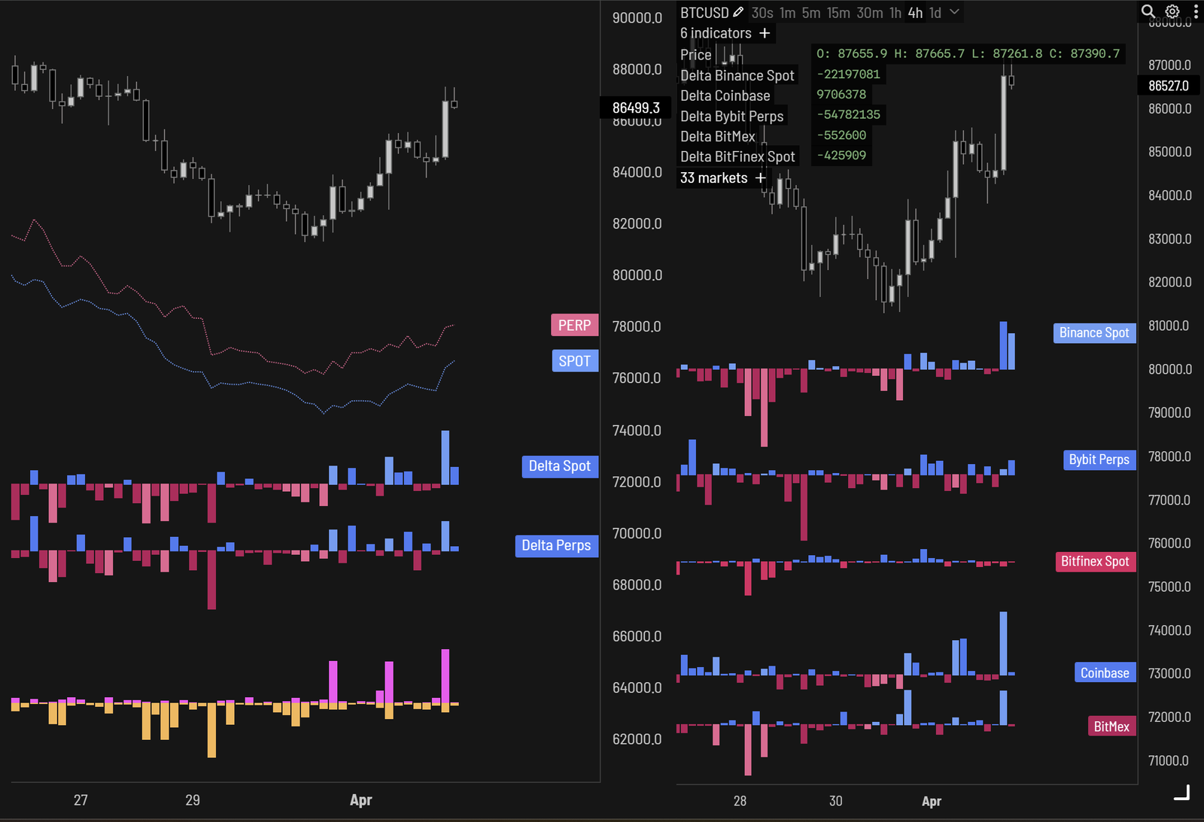Viewport: 1204px width, 822px height.
Task: Click plus icon next to 6 indicators
Action: tap(765, 33)
